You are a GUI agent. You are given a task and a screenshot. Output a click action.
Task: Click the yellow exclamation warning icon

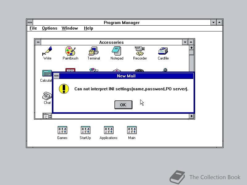click(64, 89)
